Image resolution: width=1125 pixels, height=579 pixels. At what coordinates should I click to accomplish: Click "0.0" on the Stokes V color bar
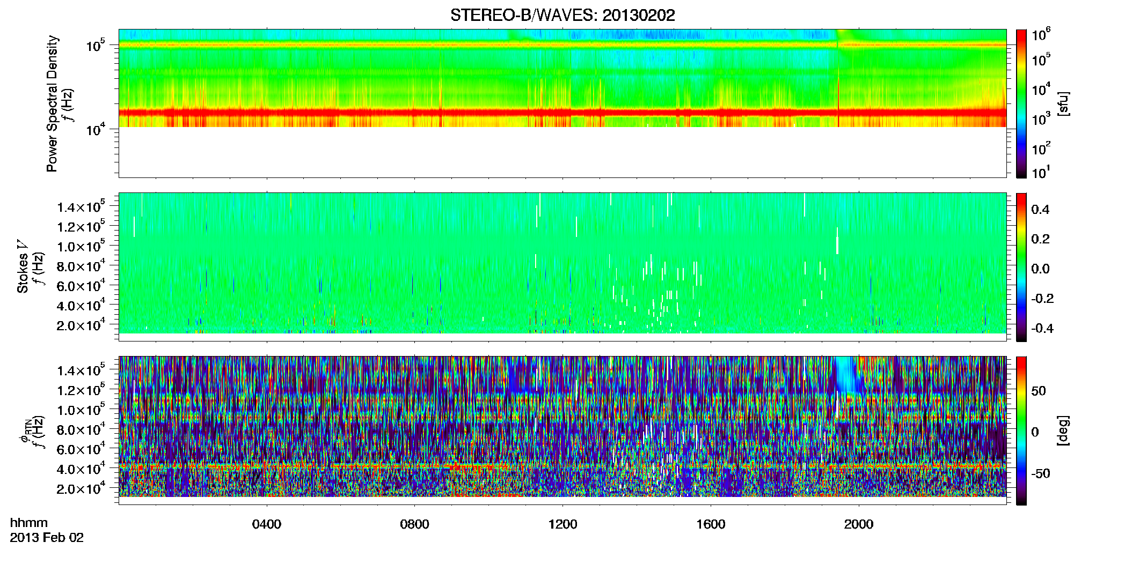1040,269
